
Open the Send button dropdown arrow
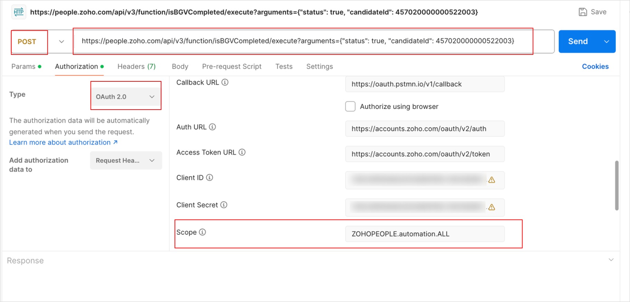pos(607,41)
